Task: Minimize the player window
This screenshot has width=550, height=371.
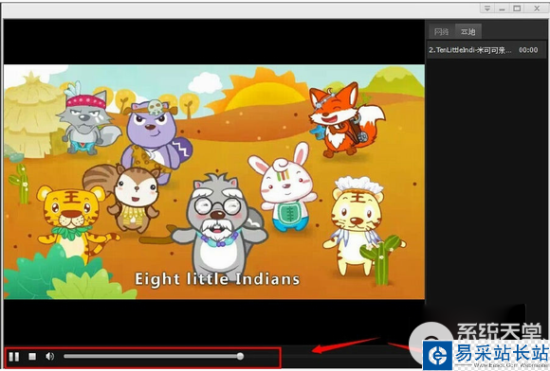Action: click(x=503, y=9)
